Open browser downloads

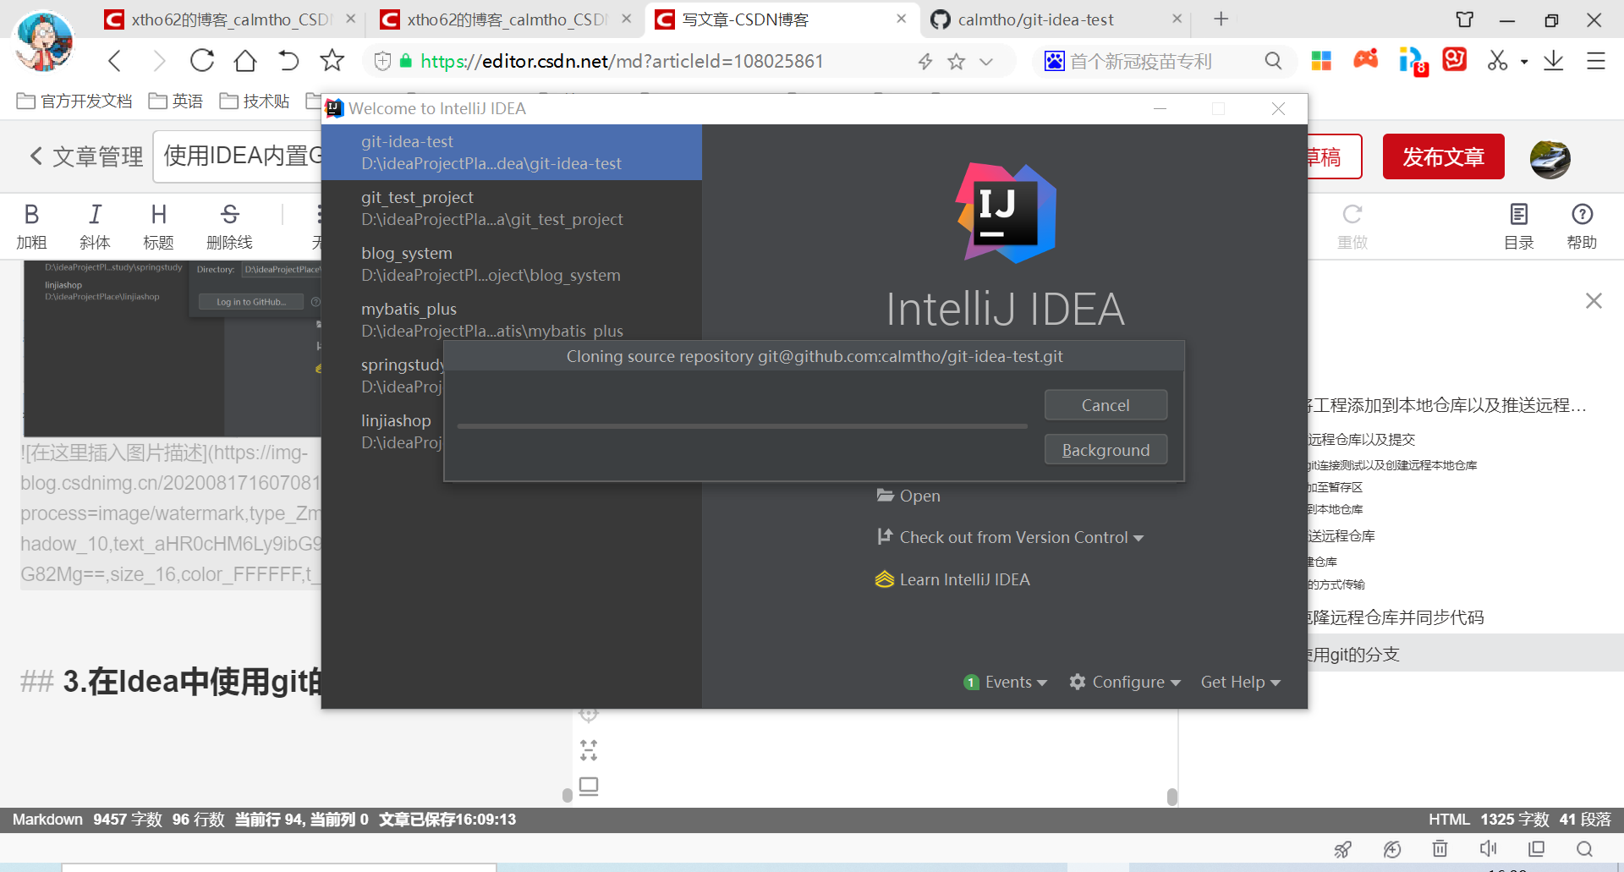pos(1554,60)
